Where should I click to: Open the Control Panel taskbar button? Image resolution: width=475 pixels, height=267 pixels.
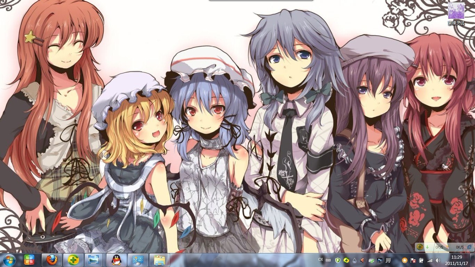tap(138, 260)
